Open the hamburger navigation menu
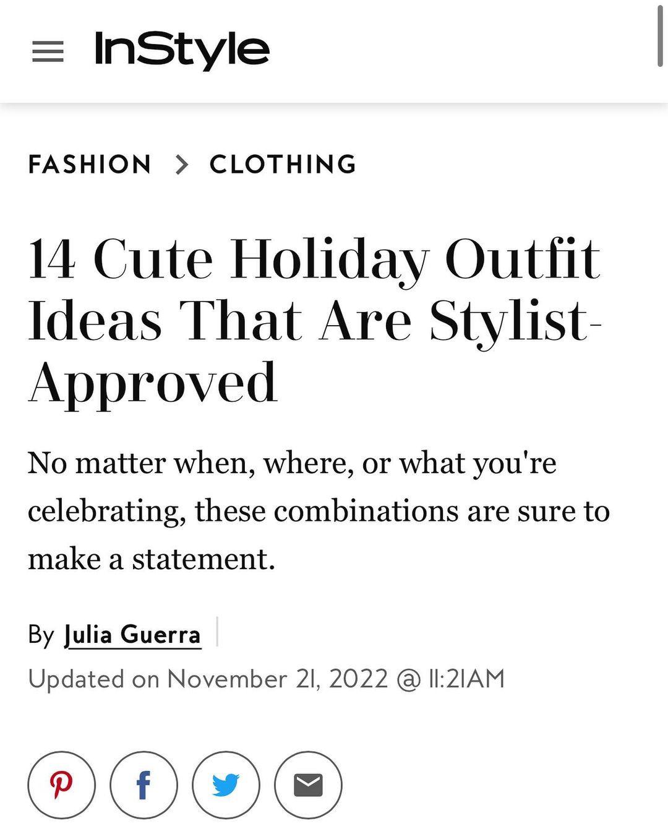The height and width of the screenshot is (836, 668). [x=48, y=51]
